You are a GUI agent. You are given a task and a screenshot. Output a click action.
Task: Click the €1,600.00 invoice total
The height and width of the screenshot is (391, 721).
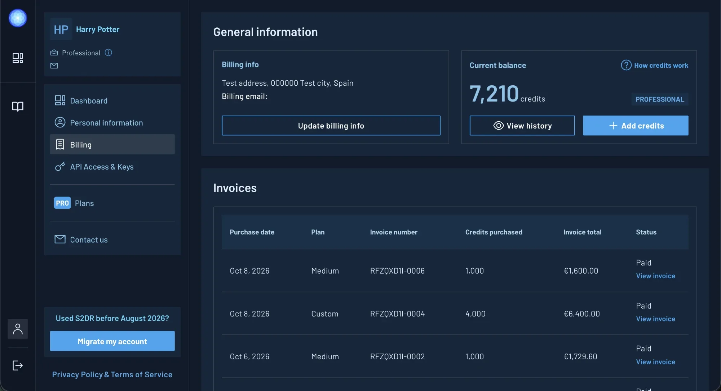click(581, 271)
